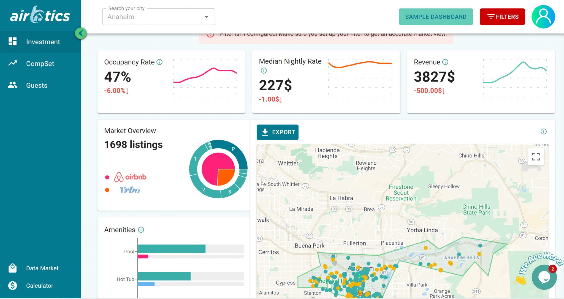Click the Export download icon
Viewport: 564px width, 299px height.
pos(265,132)
